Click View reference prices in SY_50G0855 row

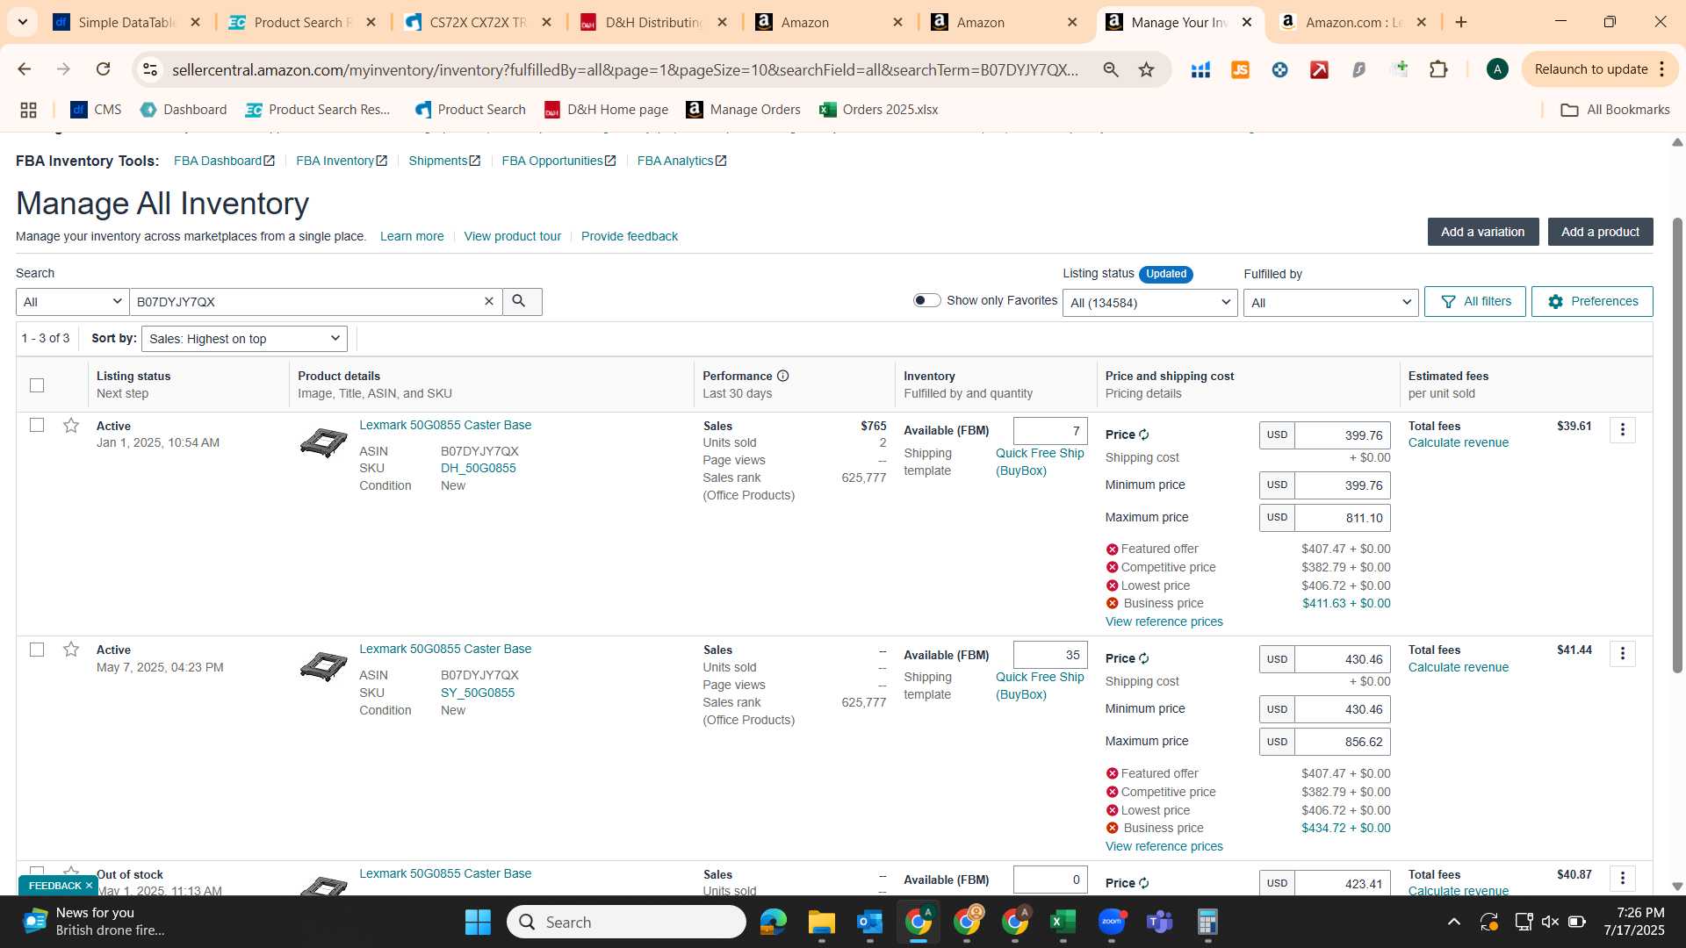[1164, 846]
